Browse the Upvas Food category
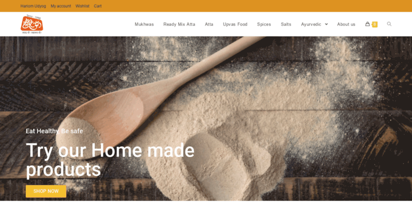This screenshot has width=412, height=224. tap(235, 24)
